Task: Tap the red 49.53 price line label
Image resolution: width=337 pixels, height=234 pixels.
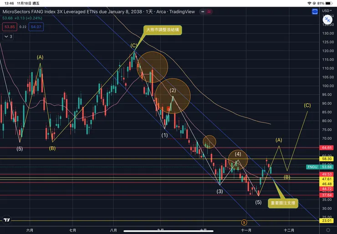Action: [327, 174]
